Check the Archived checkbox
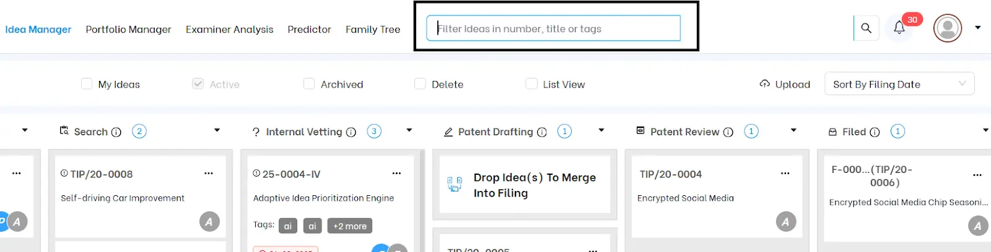This screenshot has height=252, width=991. point(309,84)
